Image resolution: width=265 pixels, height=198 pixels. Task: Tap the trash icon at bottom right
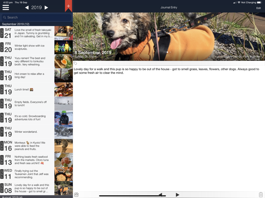(260, 194)
